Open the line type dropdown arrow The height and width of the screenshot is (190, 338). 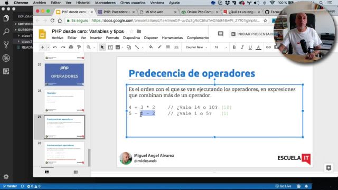(x=143, y=47)
